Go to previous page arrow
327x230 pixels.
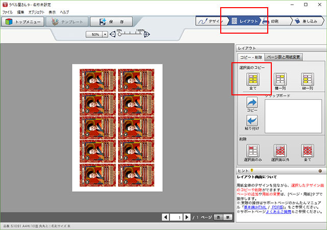pos(166,217)
